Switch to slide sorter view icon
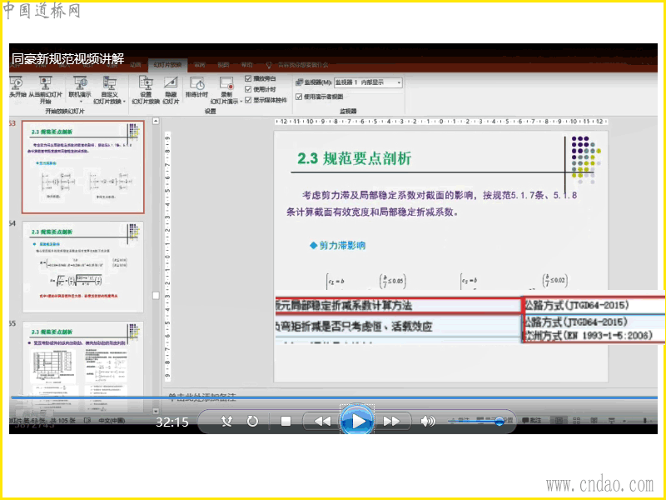 pos(577,421)
